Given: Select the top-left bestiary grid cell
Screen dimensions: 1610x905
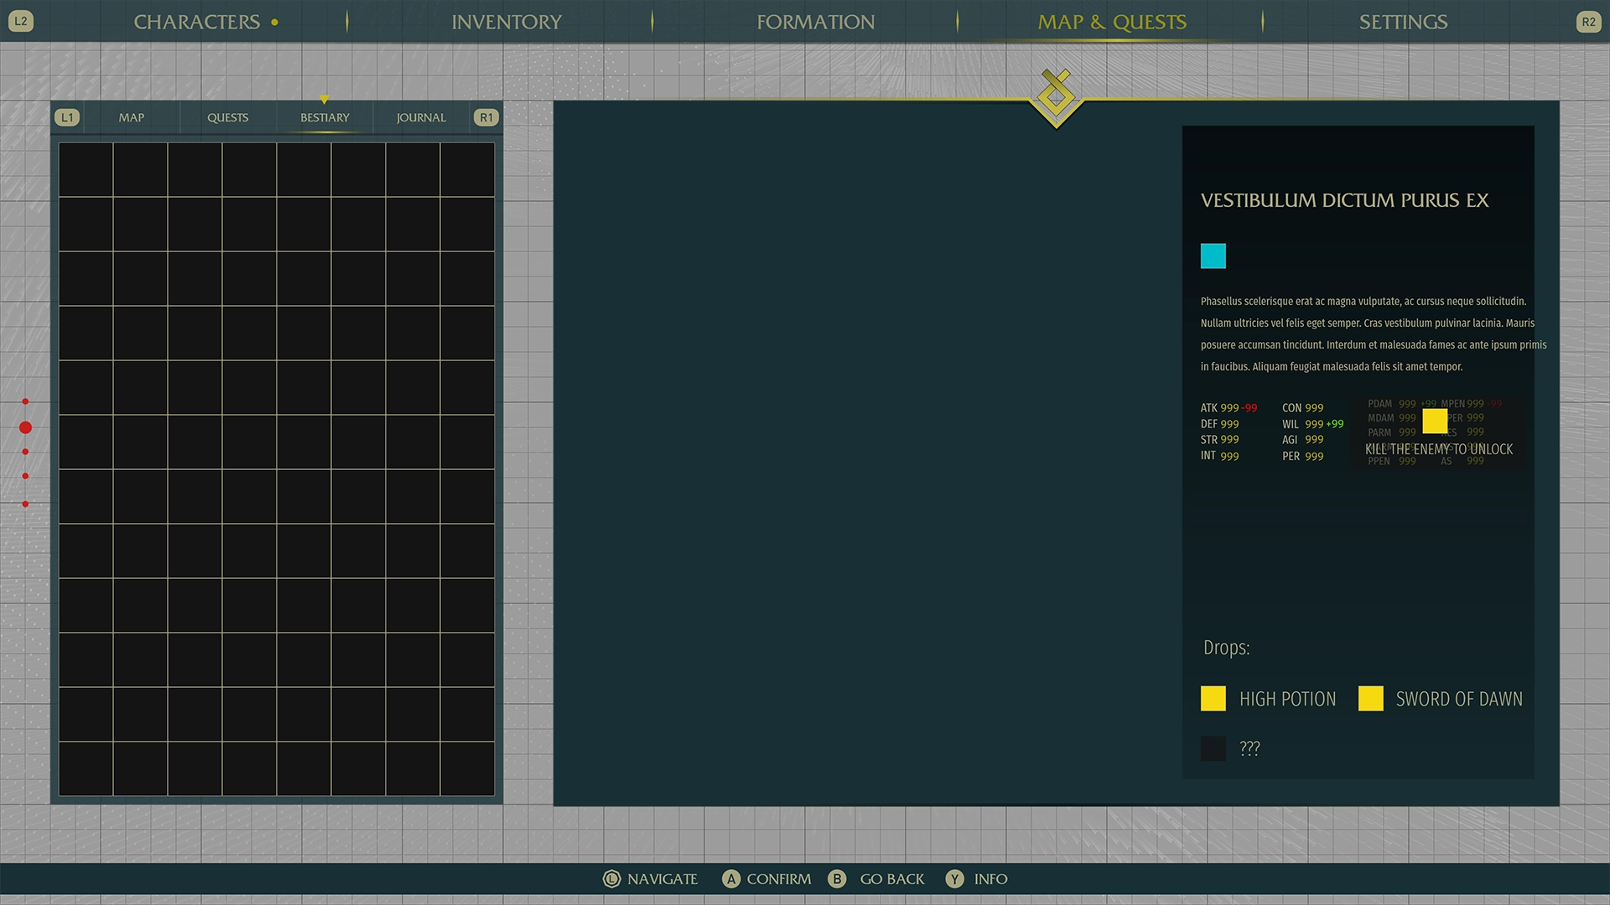Looking at the screenshot, I should pyautogui.click(x=86, y=169).
